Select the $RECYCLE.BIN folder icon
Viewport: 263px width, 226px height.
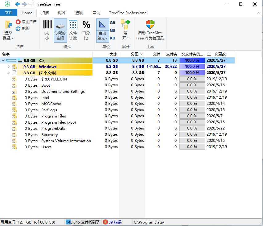(x=14, y=79)
